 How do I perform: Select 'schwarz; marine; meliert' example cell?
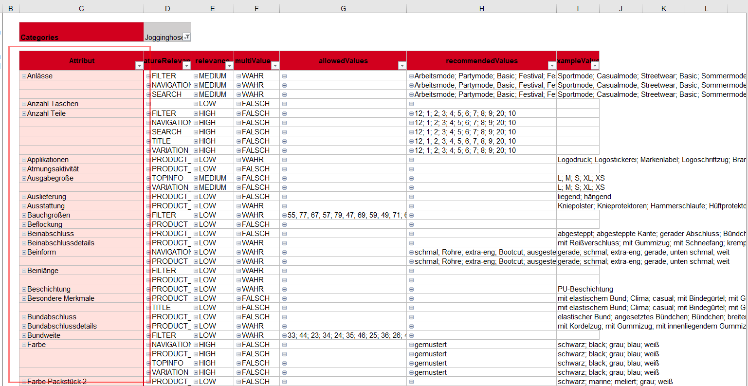[x=615, y=382]
